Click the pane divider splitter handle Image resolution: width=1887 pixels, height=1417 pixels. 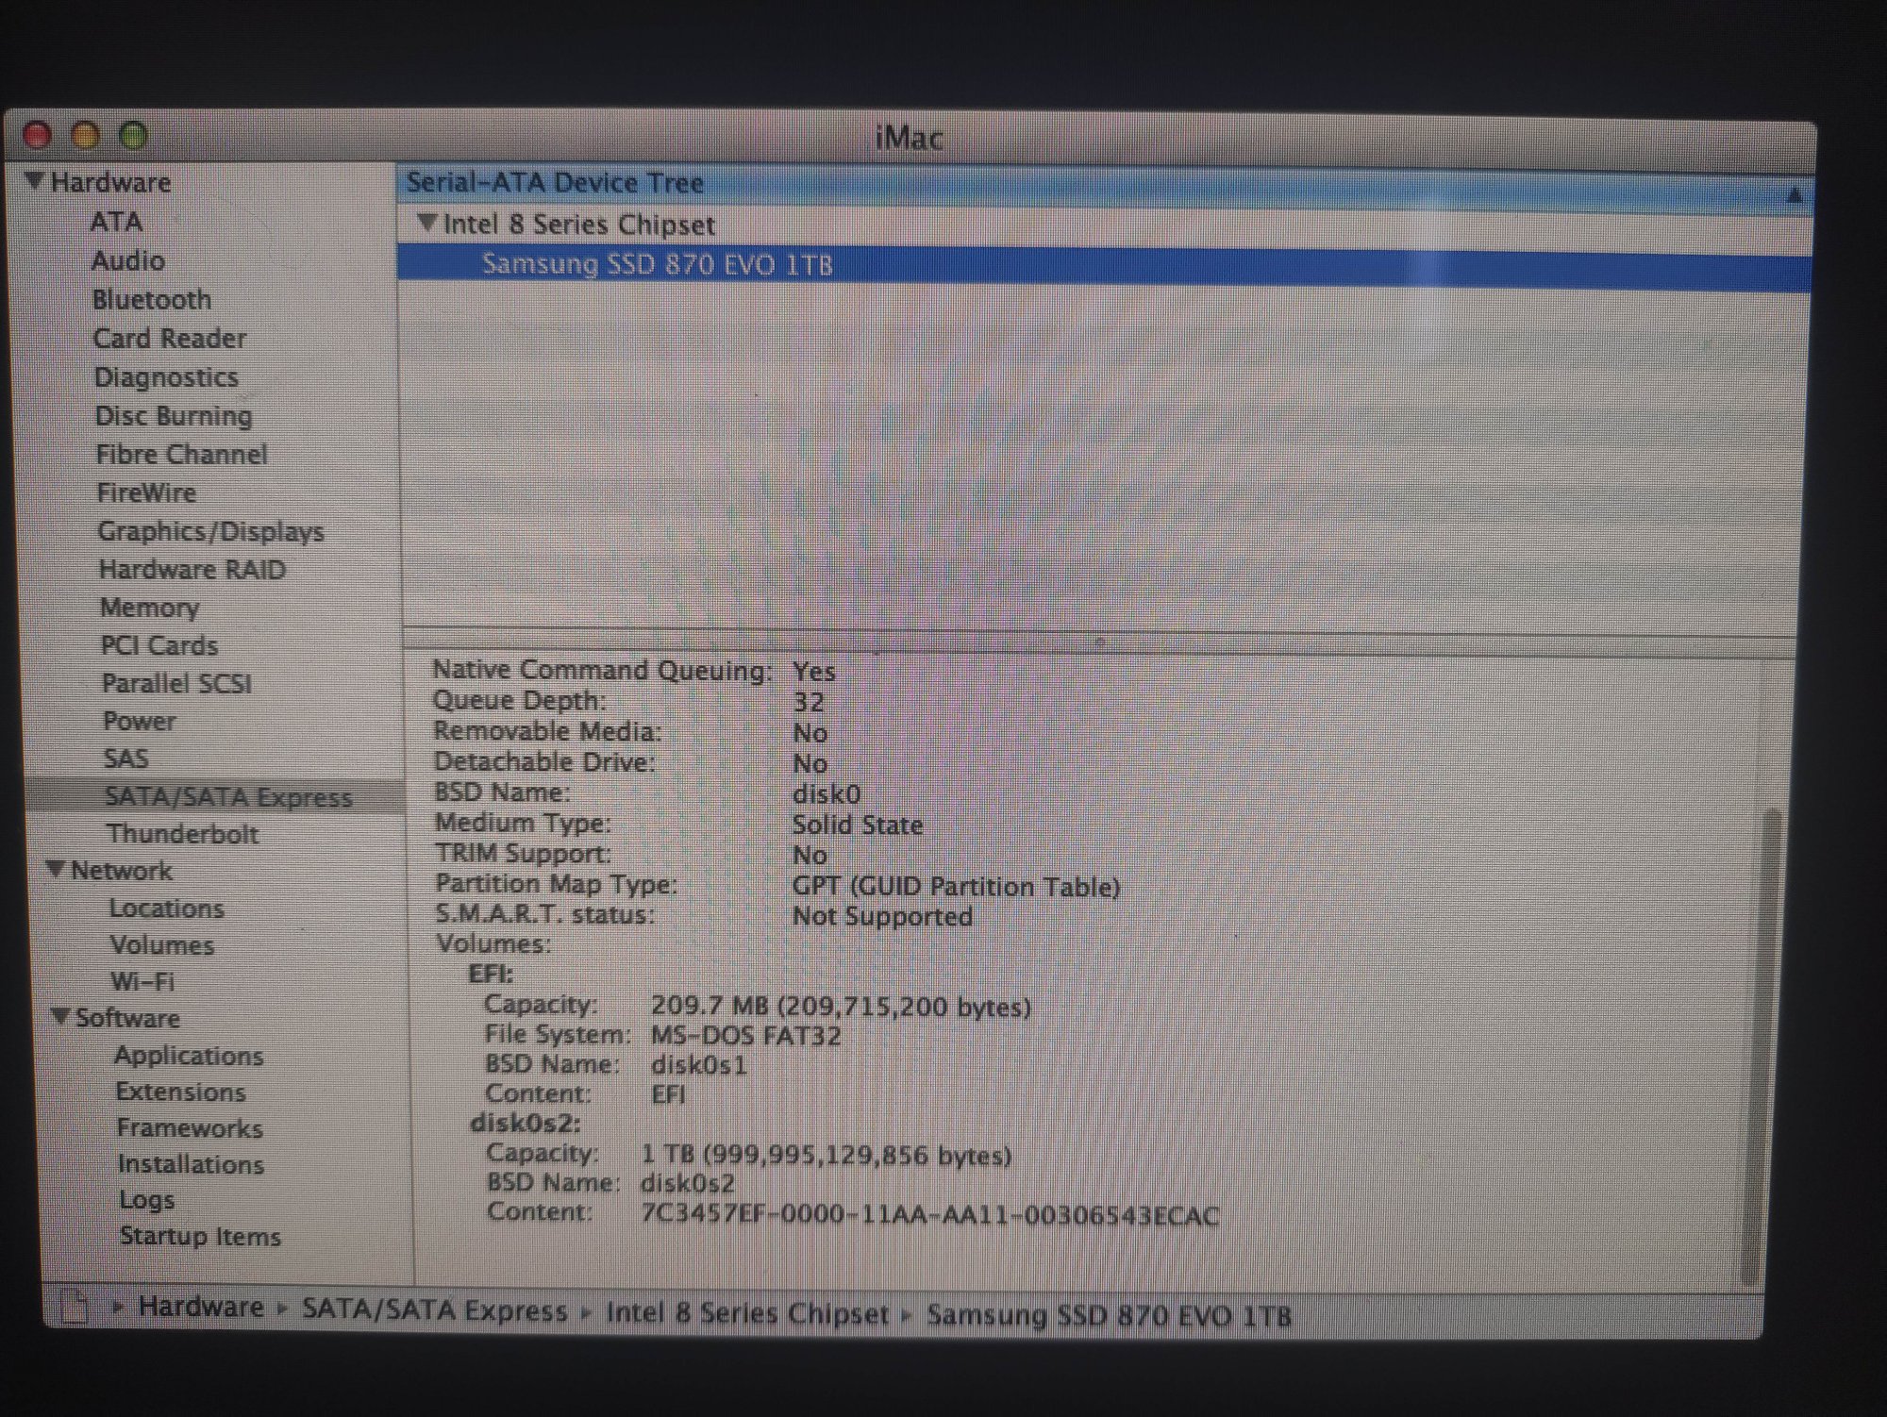point(1099,642)
